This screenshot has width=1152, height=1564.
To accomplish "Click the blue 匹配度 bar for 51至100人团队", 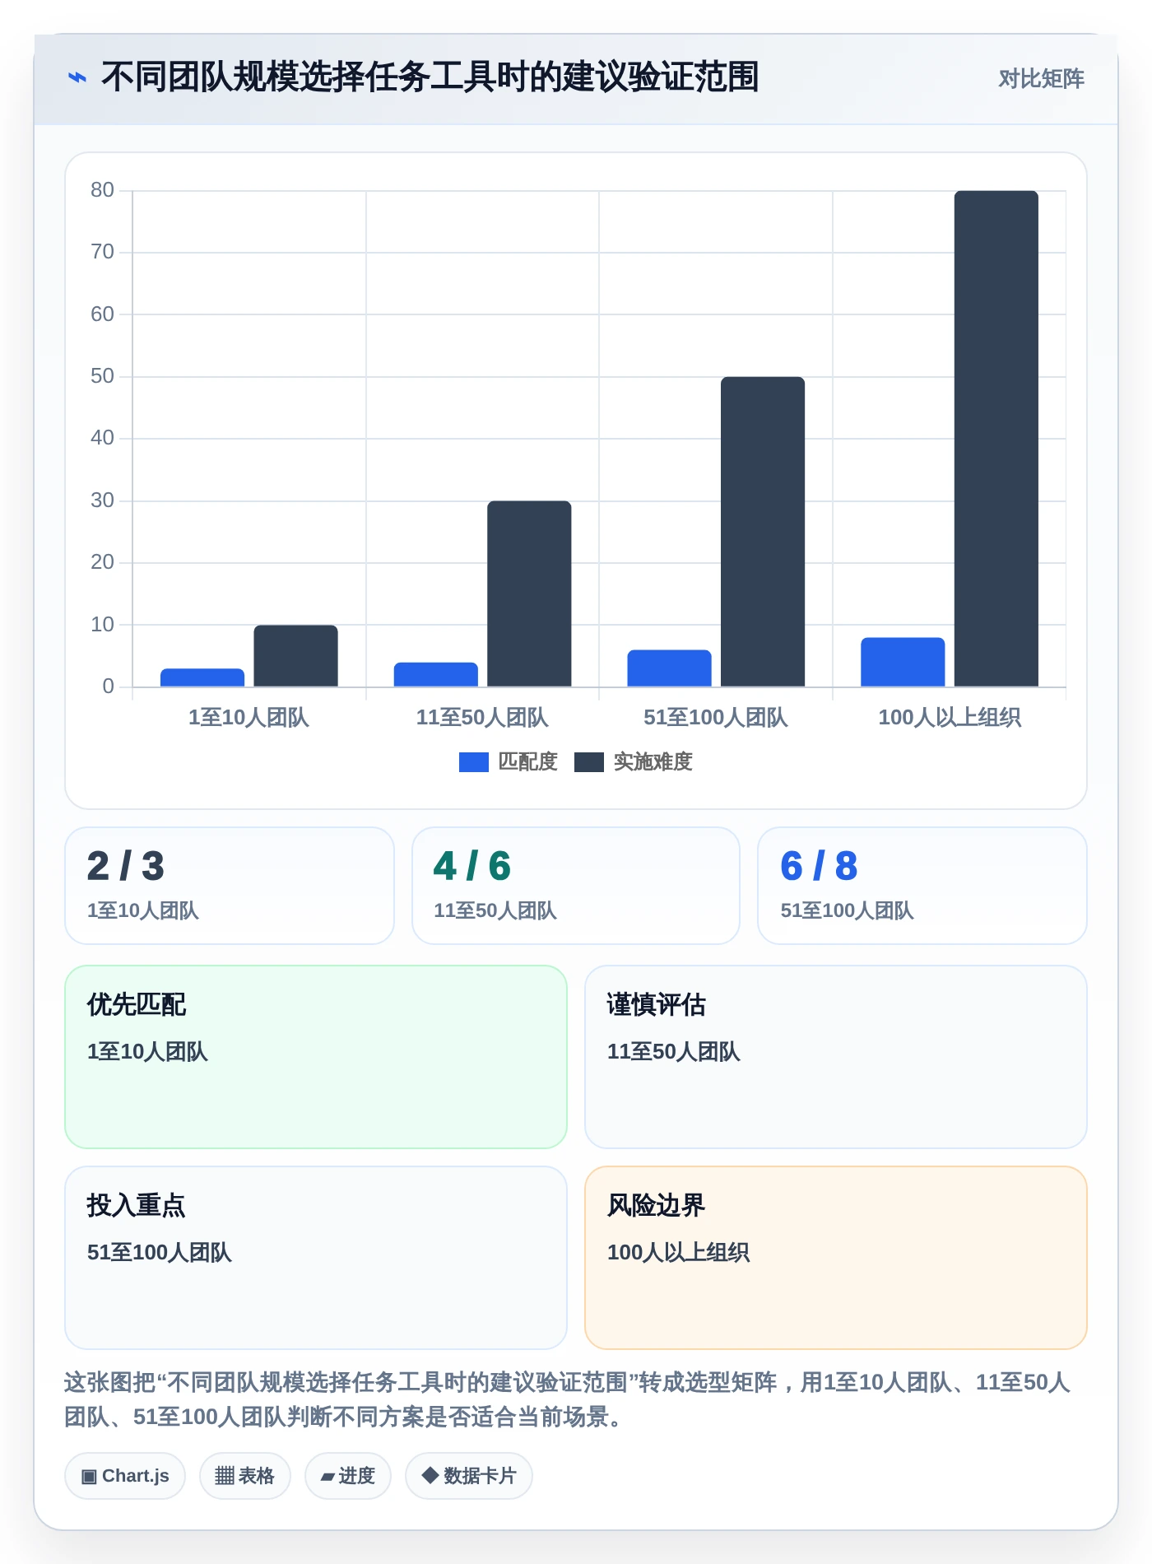I will click(670, 668).
